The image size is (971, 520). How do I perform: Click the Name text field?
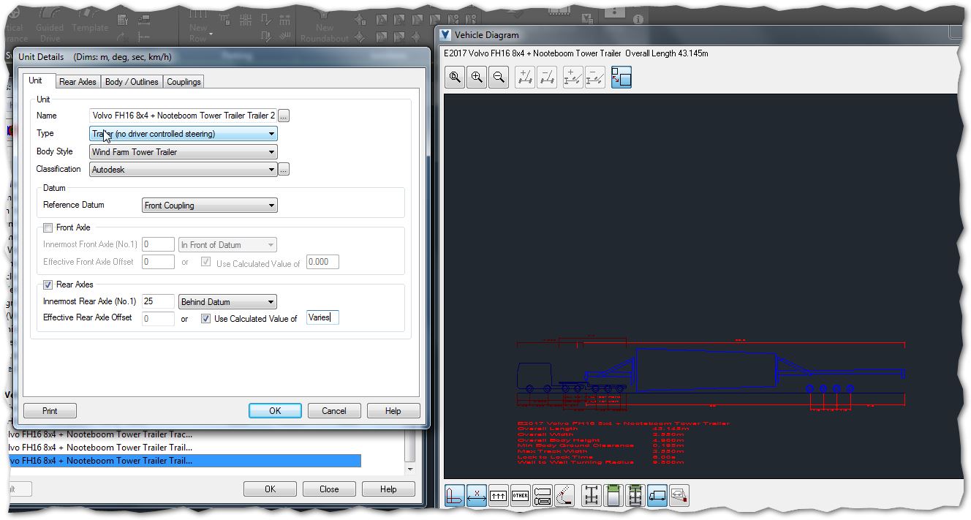[183, 116]
